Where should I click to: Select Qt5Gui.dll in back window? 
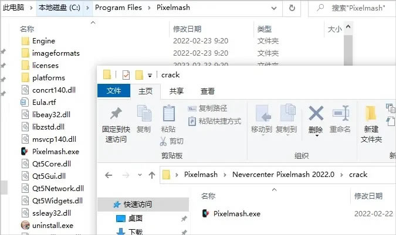point(43,176)
